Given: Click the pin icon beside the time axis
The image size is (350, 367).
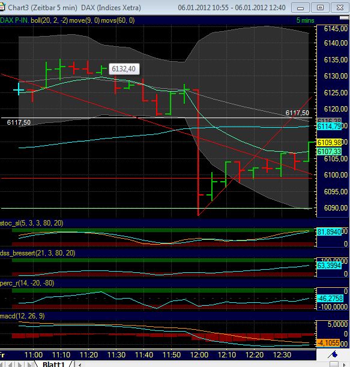Looking at the screenshot, I should click(x=333, y=354).
